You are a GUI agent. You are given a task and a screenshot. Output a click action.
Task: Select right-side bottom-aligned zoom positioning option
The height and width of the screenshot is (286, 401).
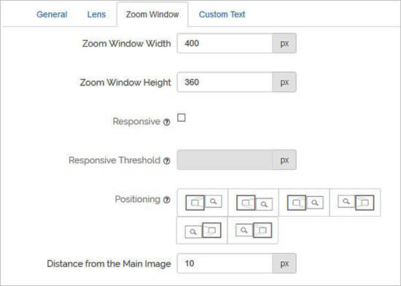(x=253, y=203)
